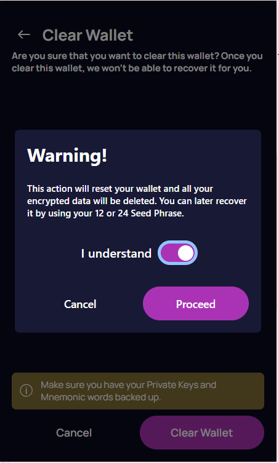Confirm wallet reset with the Proceed button
The image size is (279, 463).
[196, 304]
